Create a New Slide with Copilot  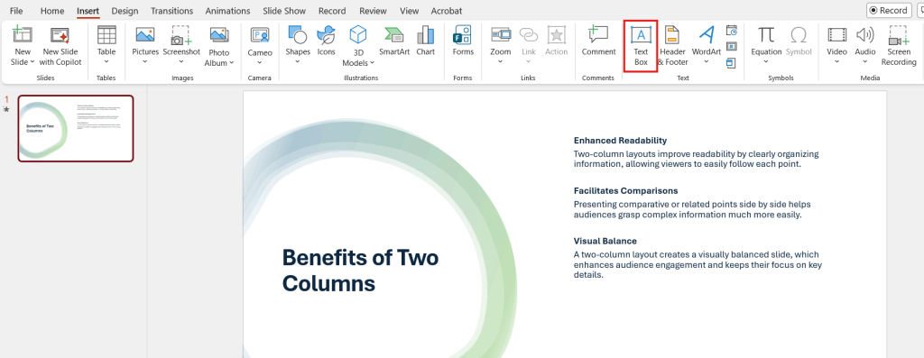[60, 46]
